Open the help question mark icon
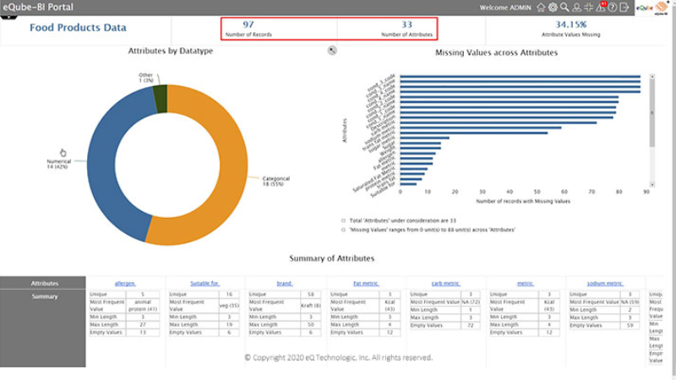This screenshot has height=380, width=676. (612, 8)
